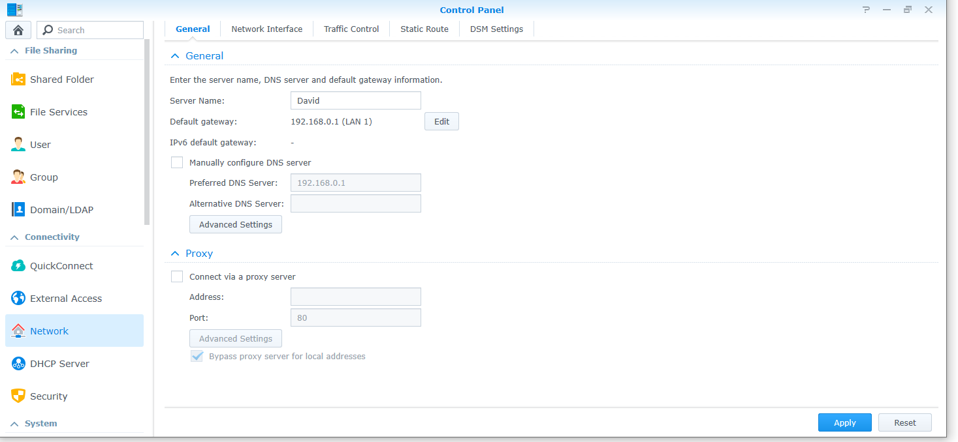Open DHCP Server icon
The image size is (958, 442).
18,364
